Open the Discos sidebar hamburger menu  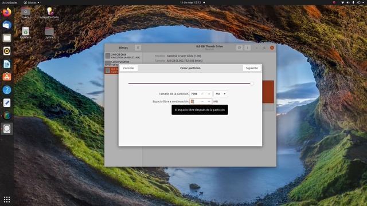click(138, 47)
